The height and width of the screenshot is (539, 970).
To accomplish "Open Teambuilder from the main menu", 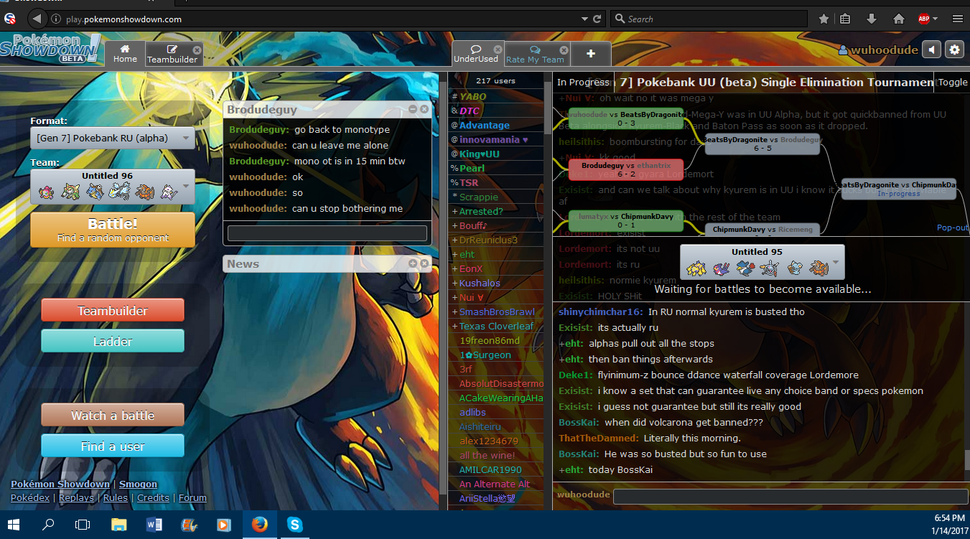I will (113, 311).
